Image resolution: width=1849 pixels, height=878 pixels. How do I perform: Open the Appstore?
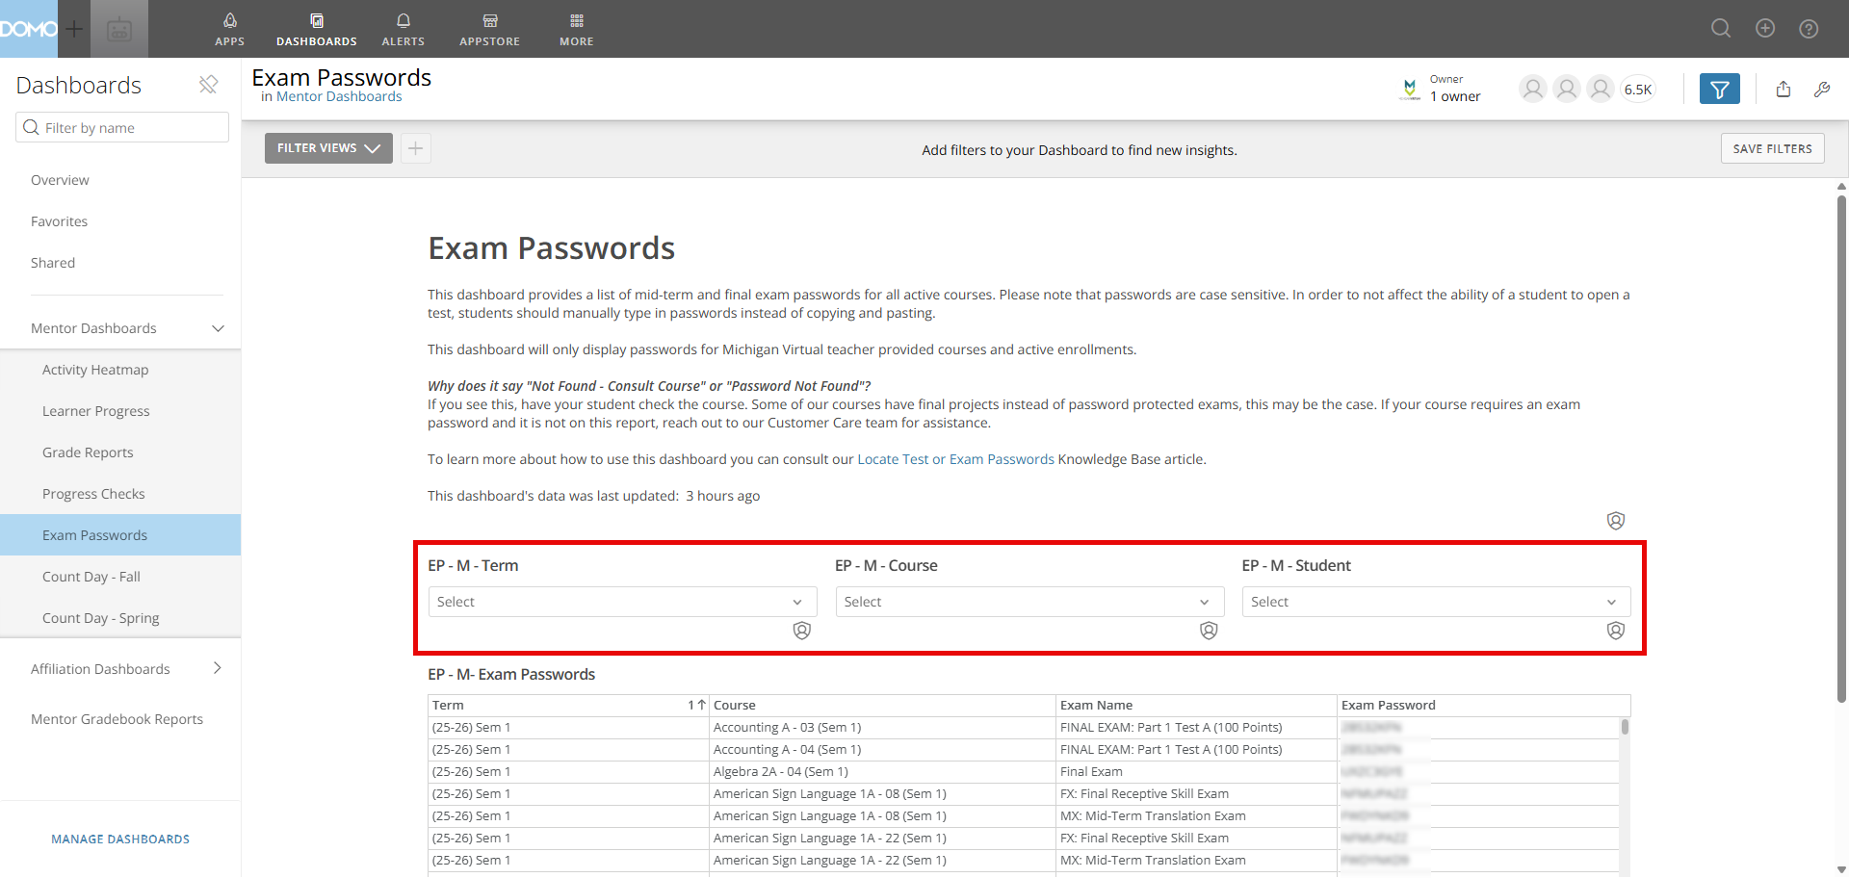pos(490,29)
